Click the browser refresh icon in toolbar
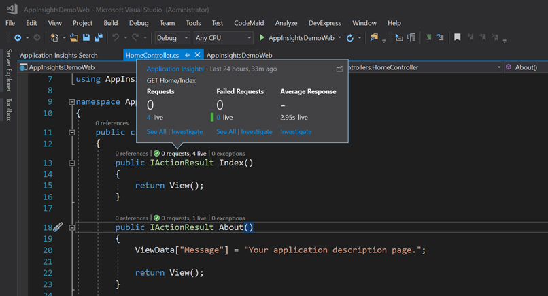The height and width of the screenshot is (296, 548). [x=350, y=38]
